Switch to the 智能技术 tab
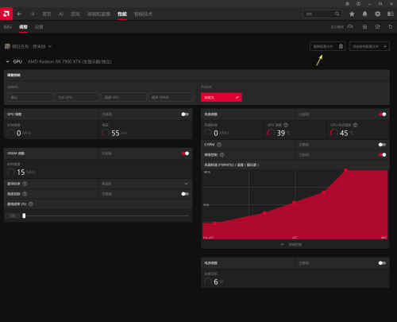This screenshot has width=397, height=322. tap(143, 14)
